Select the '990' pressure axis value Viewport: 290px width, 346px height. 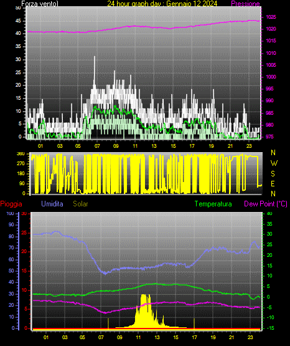tap(269, 100)
